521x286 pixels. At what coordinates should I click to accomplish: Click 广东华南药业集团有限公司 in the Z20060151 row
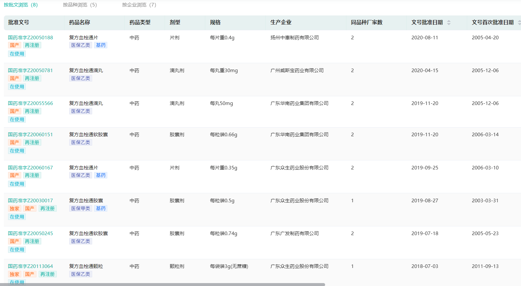coord(299,135)
